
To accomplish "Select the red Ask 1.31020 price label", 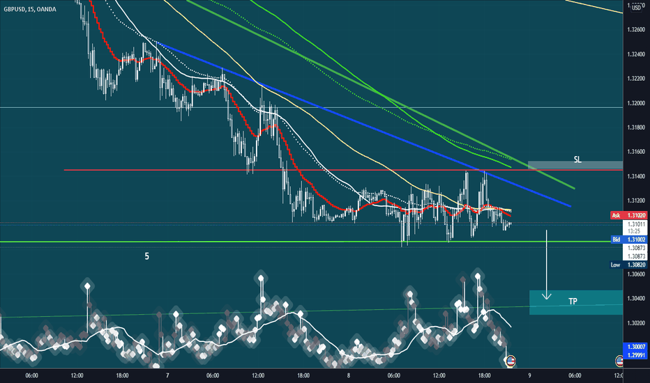I will pos(628,215).
